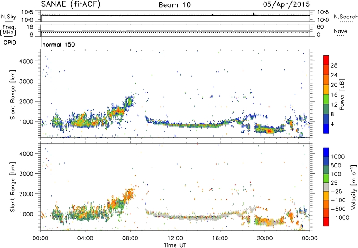The image size is (358, 248).
Task: Click the Velocity [m s-1] color bar title
Action: (354, 187)
